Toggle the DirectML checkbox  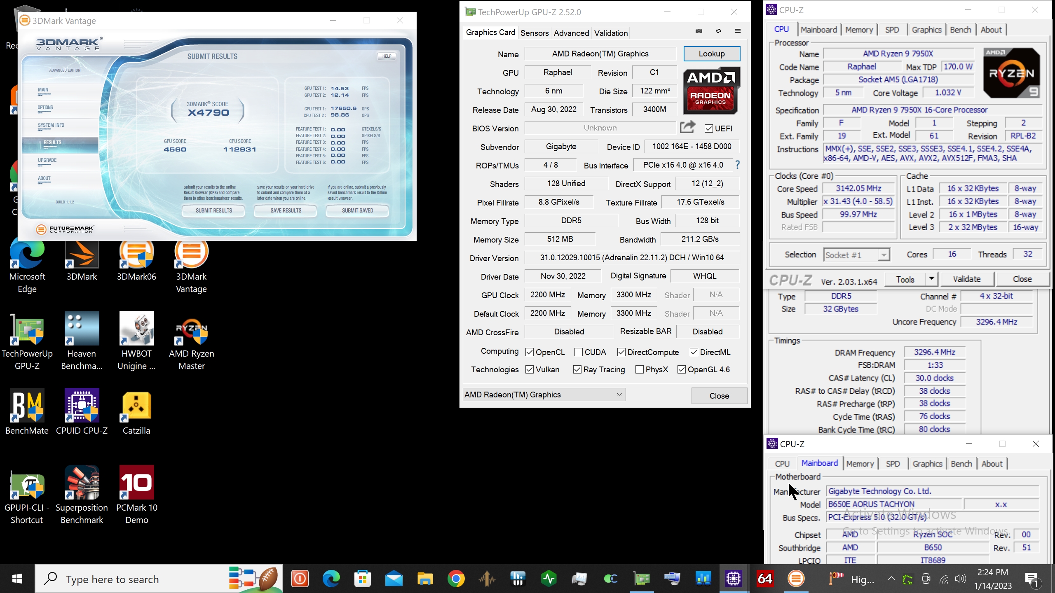[x=694, y=352]
